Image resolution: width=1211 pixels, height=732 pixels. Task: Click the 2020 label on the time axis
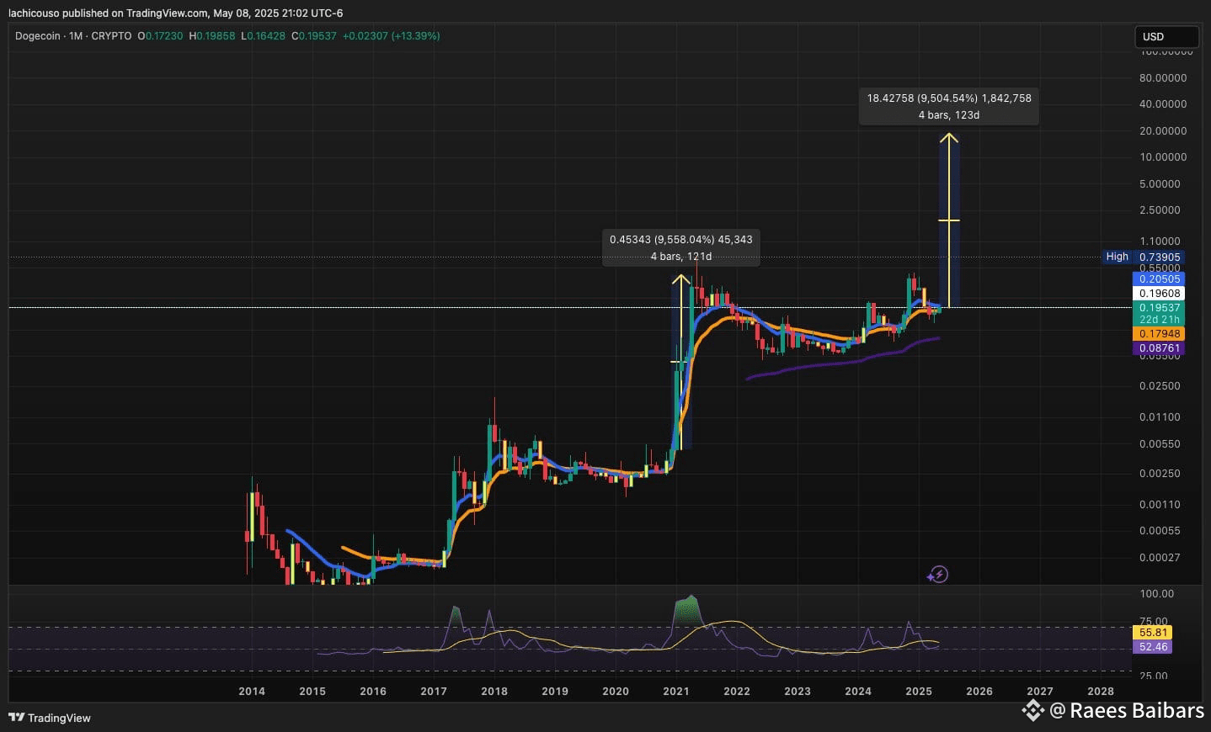(616, 692)
